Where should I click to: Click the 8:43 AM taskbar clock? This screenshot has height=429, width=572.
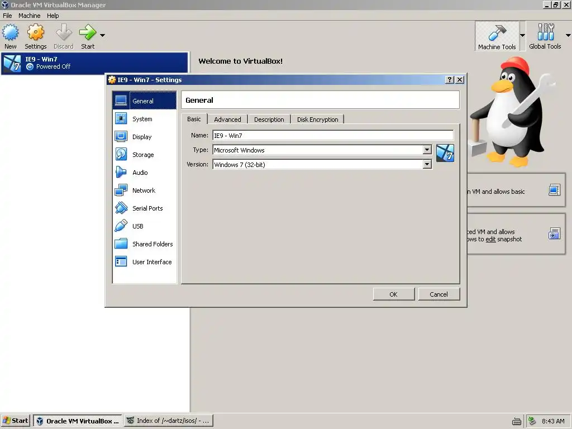click(x=553, y=421)
